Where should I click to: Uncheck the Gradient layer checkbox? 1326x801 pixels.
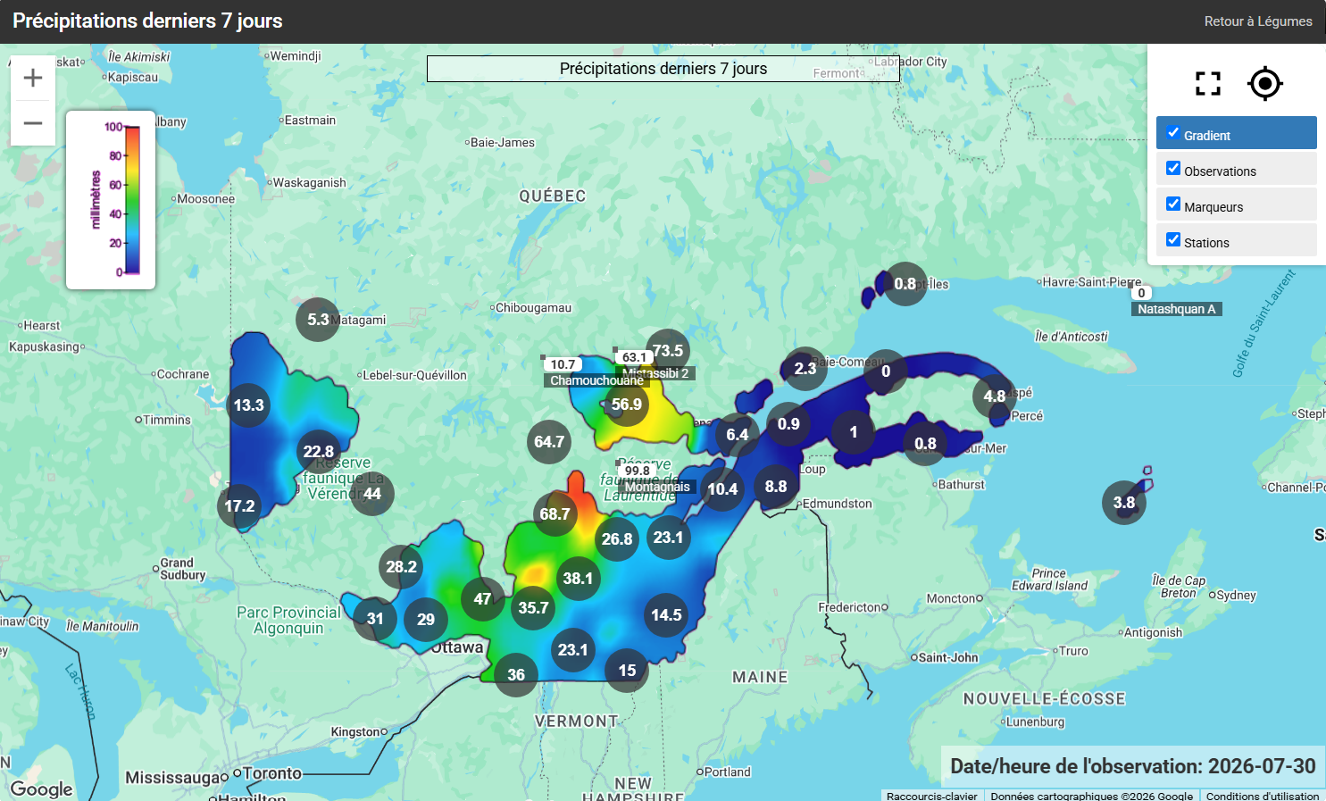(1173, 133)
